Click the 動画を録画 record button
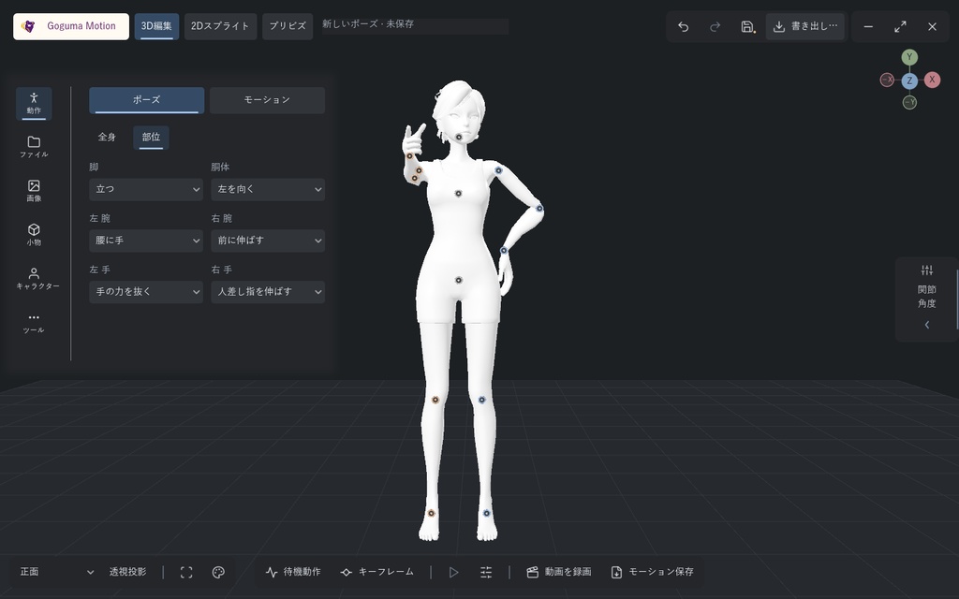 pos(559,572)
